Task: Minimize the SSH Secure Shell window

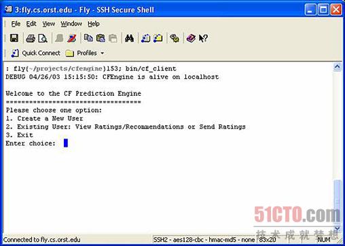Action: click(310, 10)
